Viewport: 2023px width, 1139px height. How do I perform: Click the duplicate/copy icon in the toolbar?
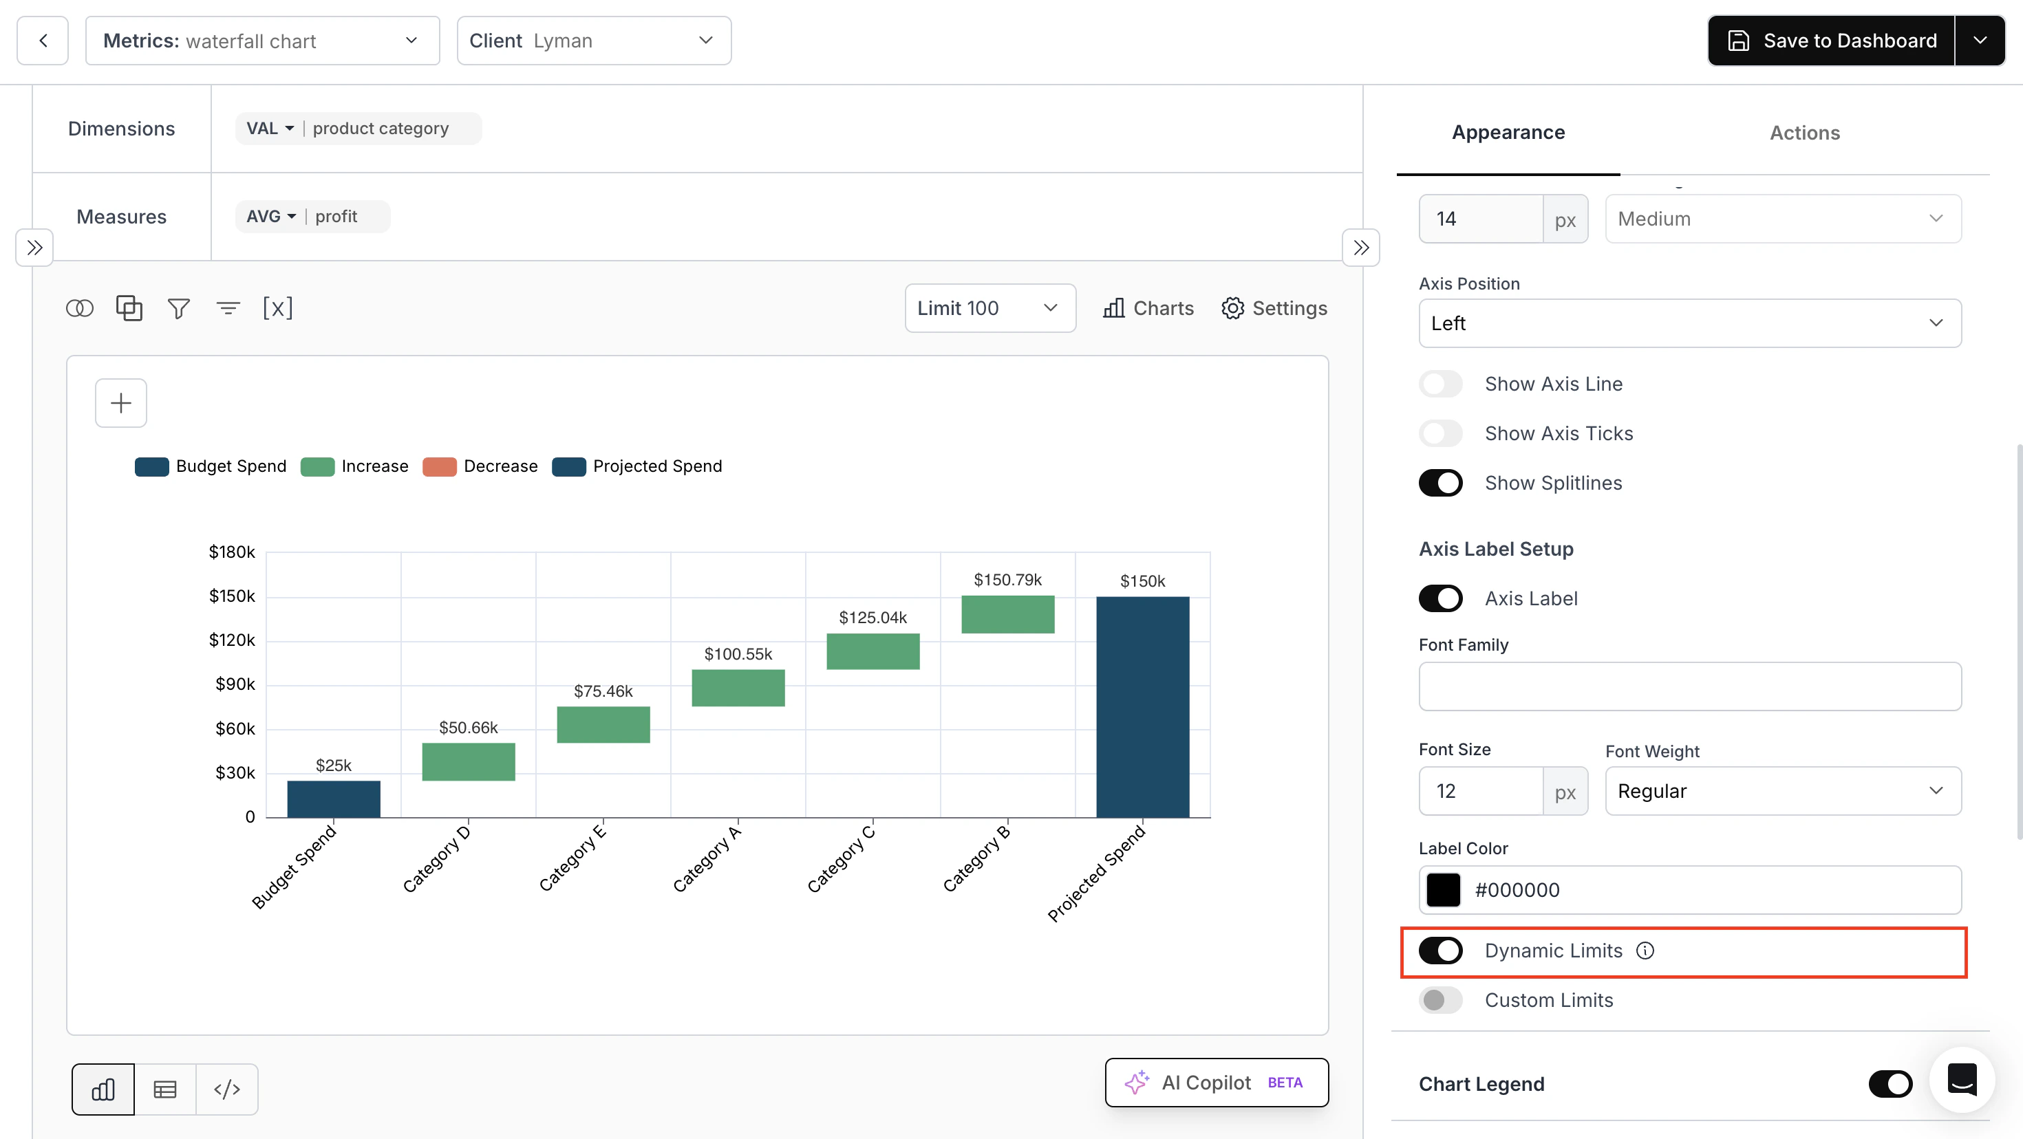(129, 307)
